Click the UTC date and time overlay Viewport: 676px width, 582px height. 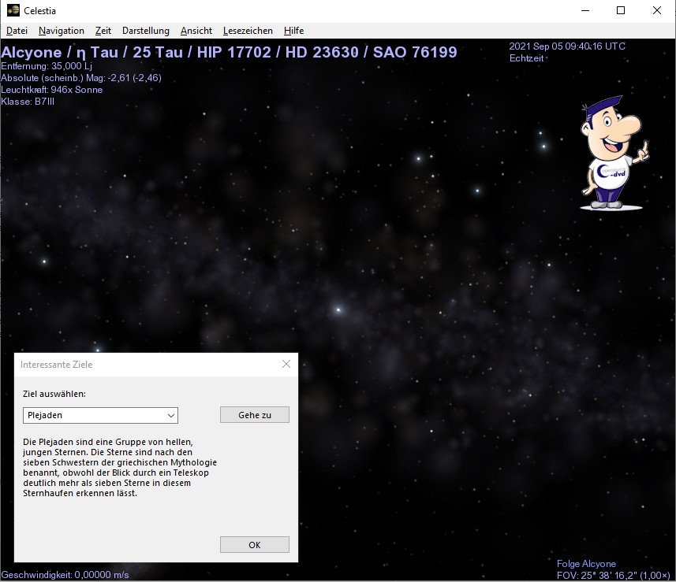pyautogui.click(x=567, y=46)
